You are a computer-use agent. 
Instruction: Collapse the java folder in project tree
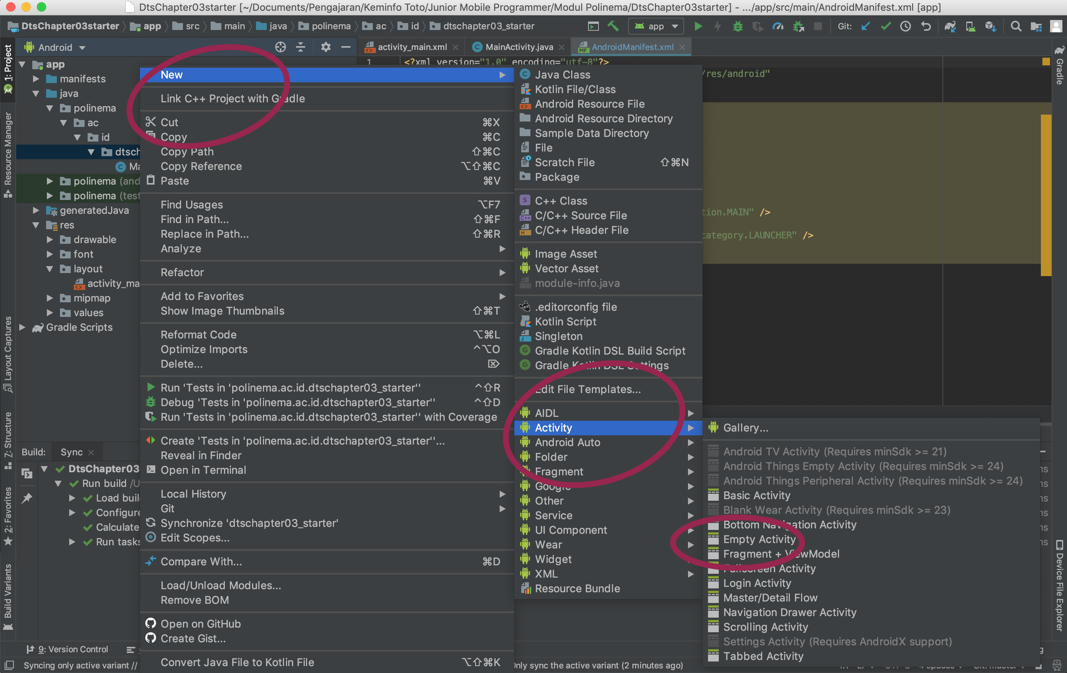37,93
